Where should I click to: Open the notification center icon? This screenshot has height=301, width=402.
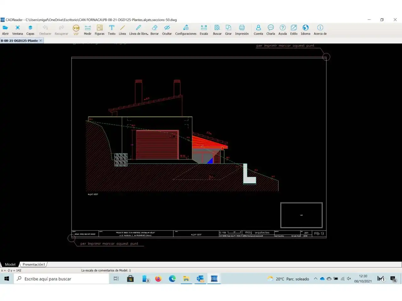coord(394,279)
